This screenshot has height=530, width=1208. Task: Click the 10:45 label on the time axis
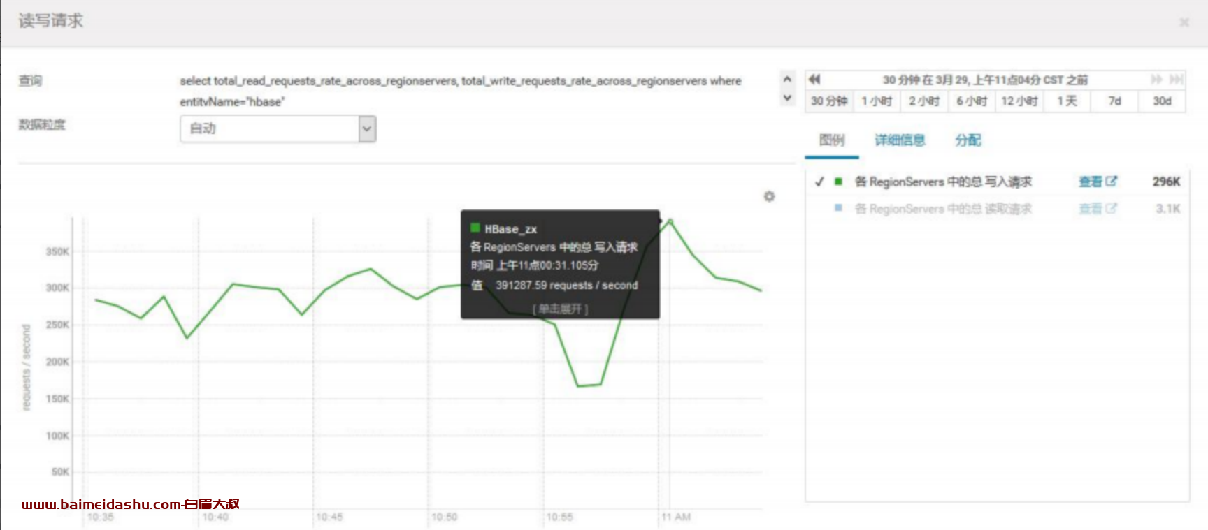click(x=329, y=517)
